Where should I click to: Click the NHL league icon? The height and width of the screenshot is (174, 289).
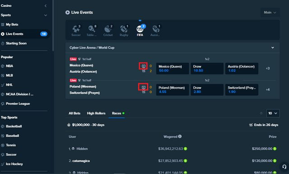3,85
